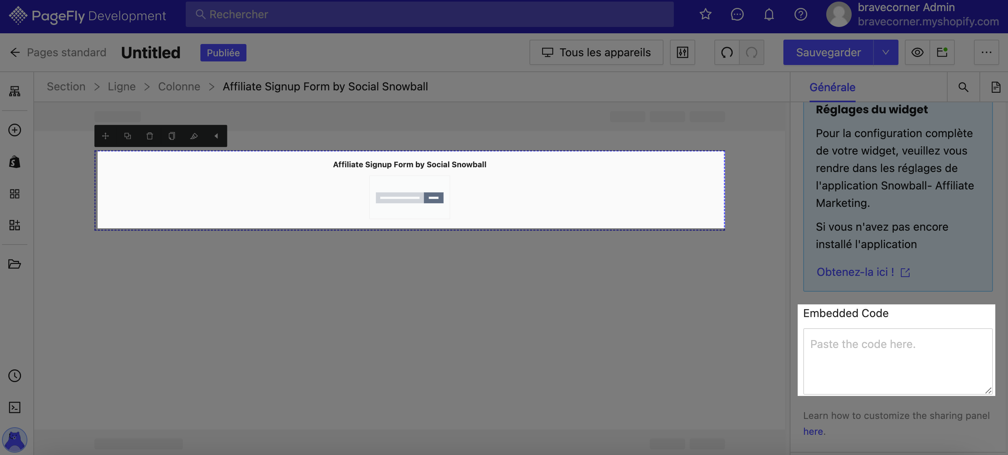Click the PageFly logo icon
1008x455 pixels.
(18, 15)
